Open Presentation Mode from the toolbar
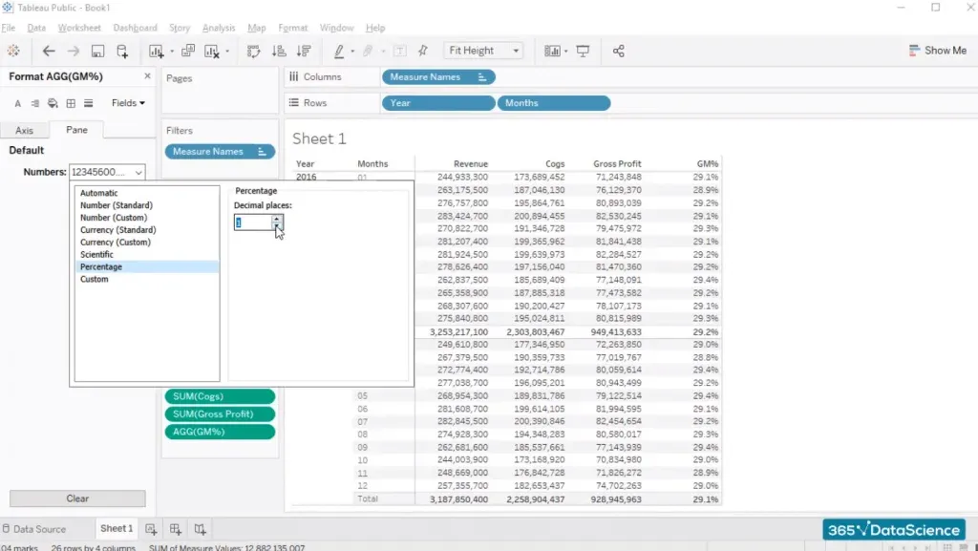Image resolution: width=978 pixels, height=551 pixels. [x=583, y=51]
